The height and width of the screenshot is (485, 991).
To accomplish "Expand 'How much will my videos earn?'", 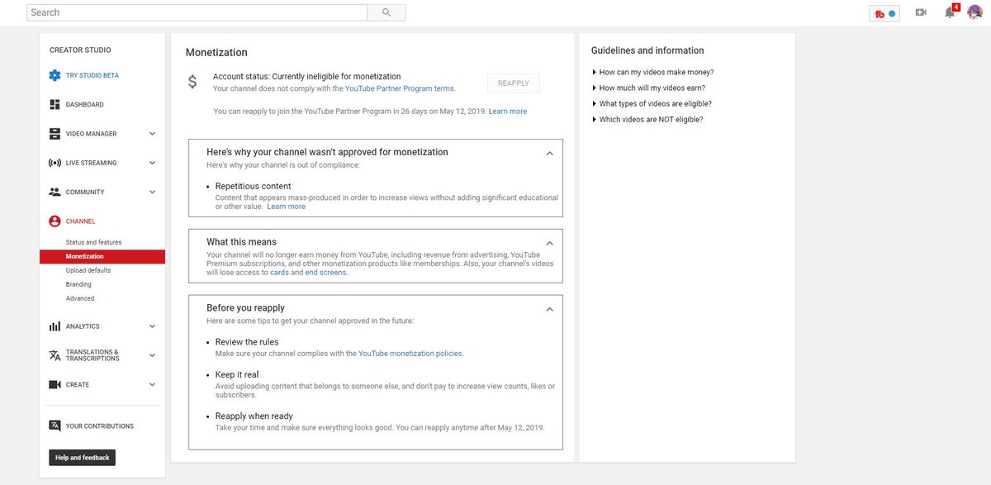I will click(x=648, y=88).
